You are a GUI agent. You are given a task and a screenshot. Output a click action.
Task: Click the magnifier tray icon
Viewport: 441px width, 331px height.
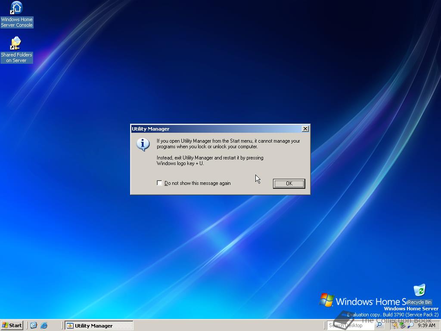coord(410,325)
